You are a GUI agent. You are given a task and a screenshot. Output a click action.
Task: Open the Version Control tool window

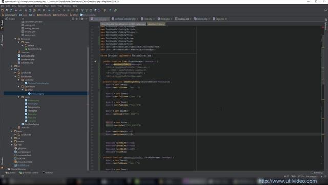click(x=29, y=173)
